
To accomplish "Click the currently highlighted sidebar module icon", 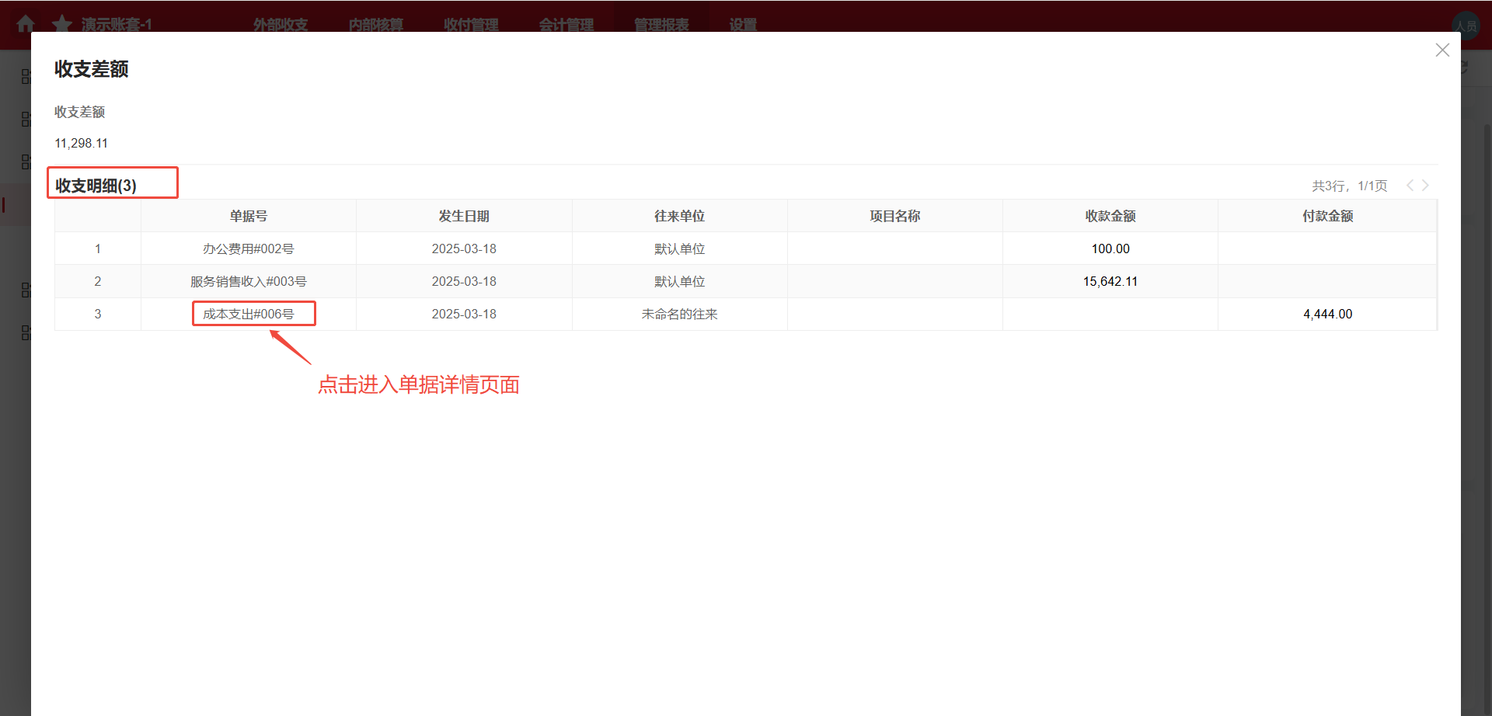I will pyautogui.click(x=26, y=203).
